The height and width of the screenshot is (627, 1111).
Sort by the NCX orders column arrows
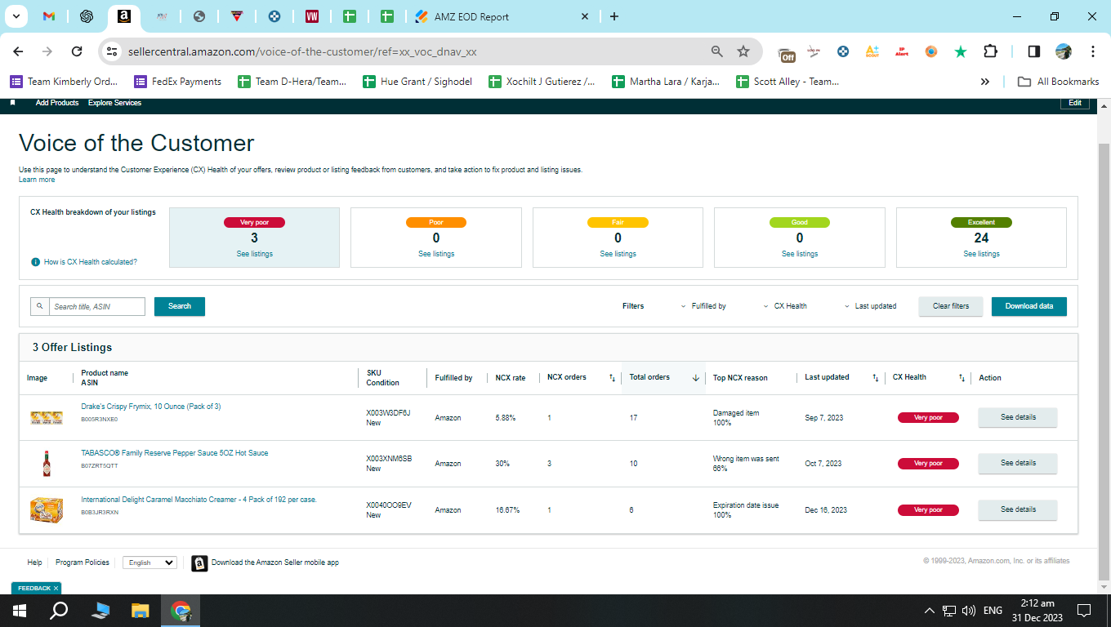(613, 378)
